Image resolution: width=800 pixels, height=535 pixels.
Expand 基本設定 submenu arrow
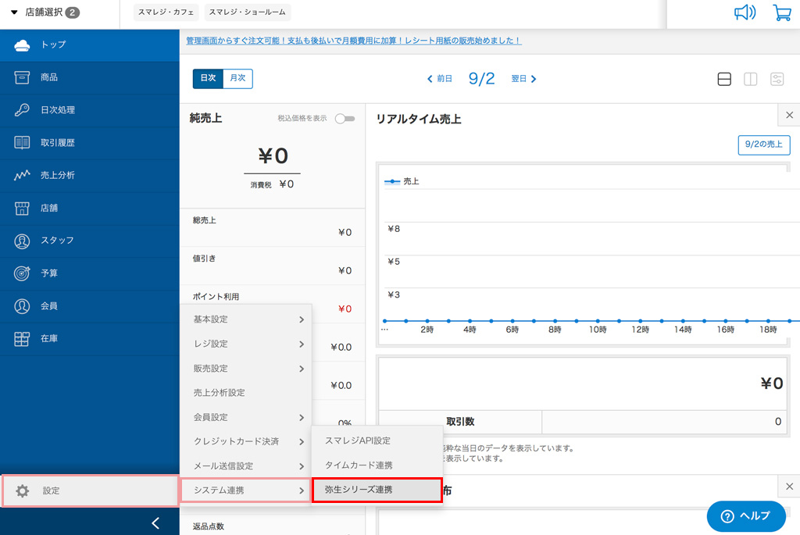pyautogui.click(x=302, y=319)
